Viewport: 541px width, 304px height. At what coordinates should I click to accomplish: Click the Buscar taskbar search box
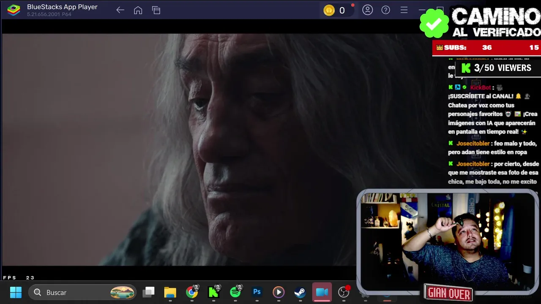pyautogui.click(x=82, y=292)
